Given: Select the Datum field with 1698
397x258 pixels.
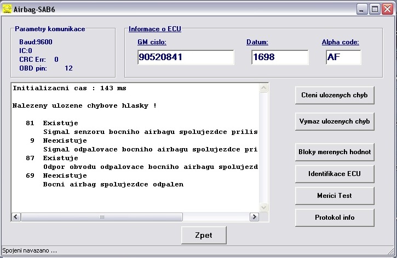Looking at the screenshot, I should pos(279,57).
